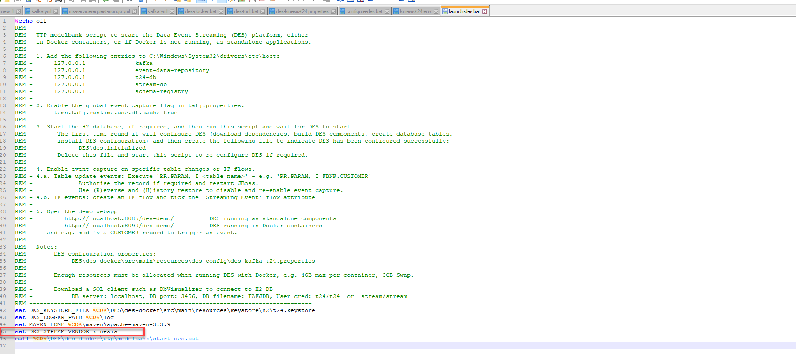Click the disk icon on des-tool.bat tab

[230, 11]
